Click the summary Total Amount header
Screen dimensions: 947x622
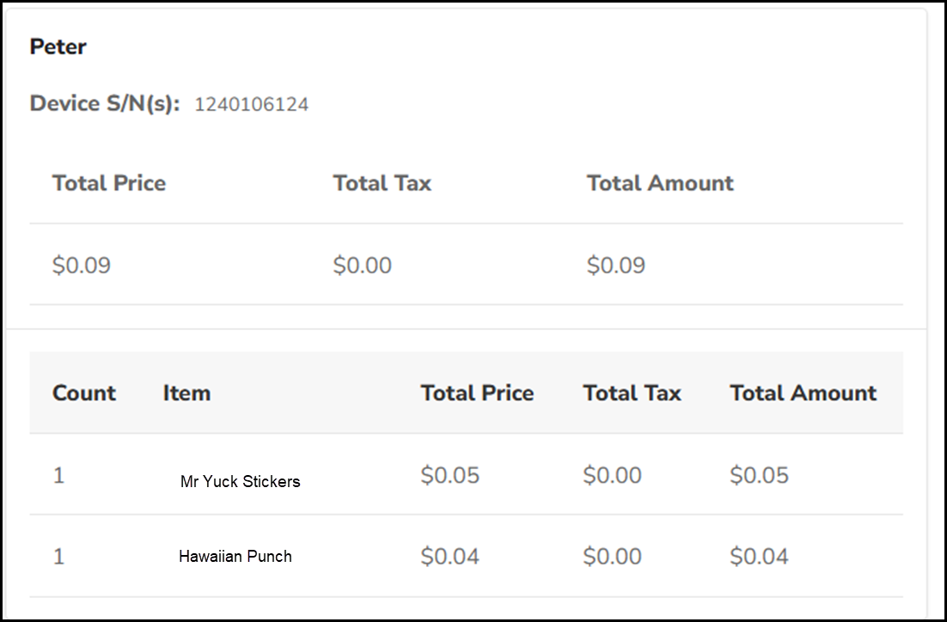(x=660, y=183)
